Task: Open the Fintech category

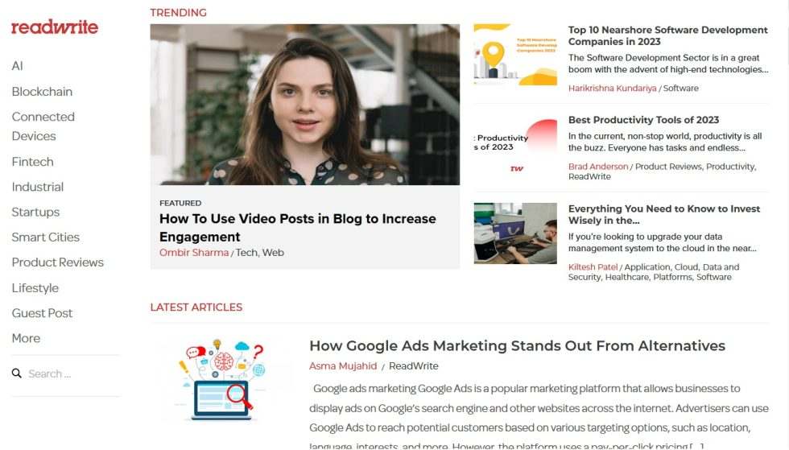Action: [x=32, y=162]
